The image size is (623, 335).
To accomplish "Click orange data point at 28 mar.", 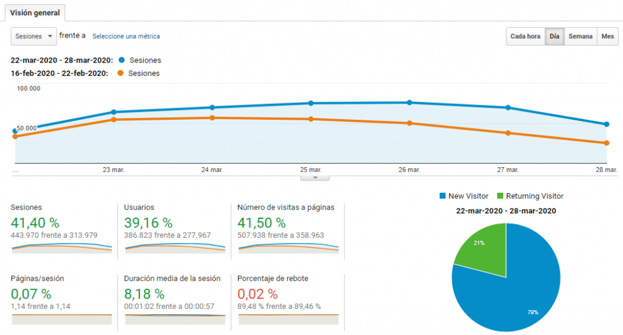I will tap(607, 143).
